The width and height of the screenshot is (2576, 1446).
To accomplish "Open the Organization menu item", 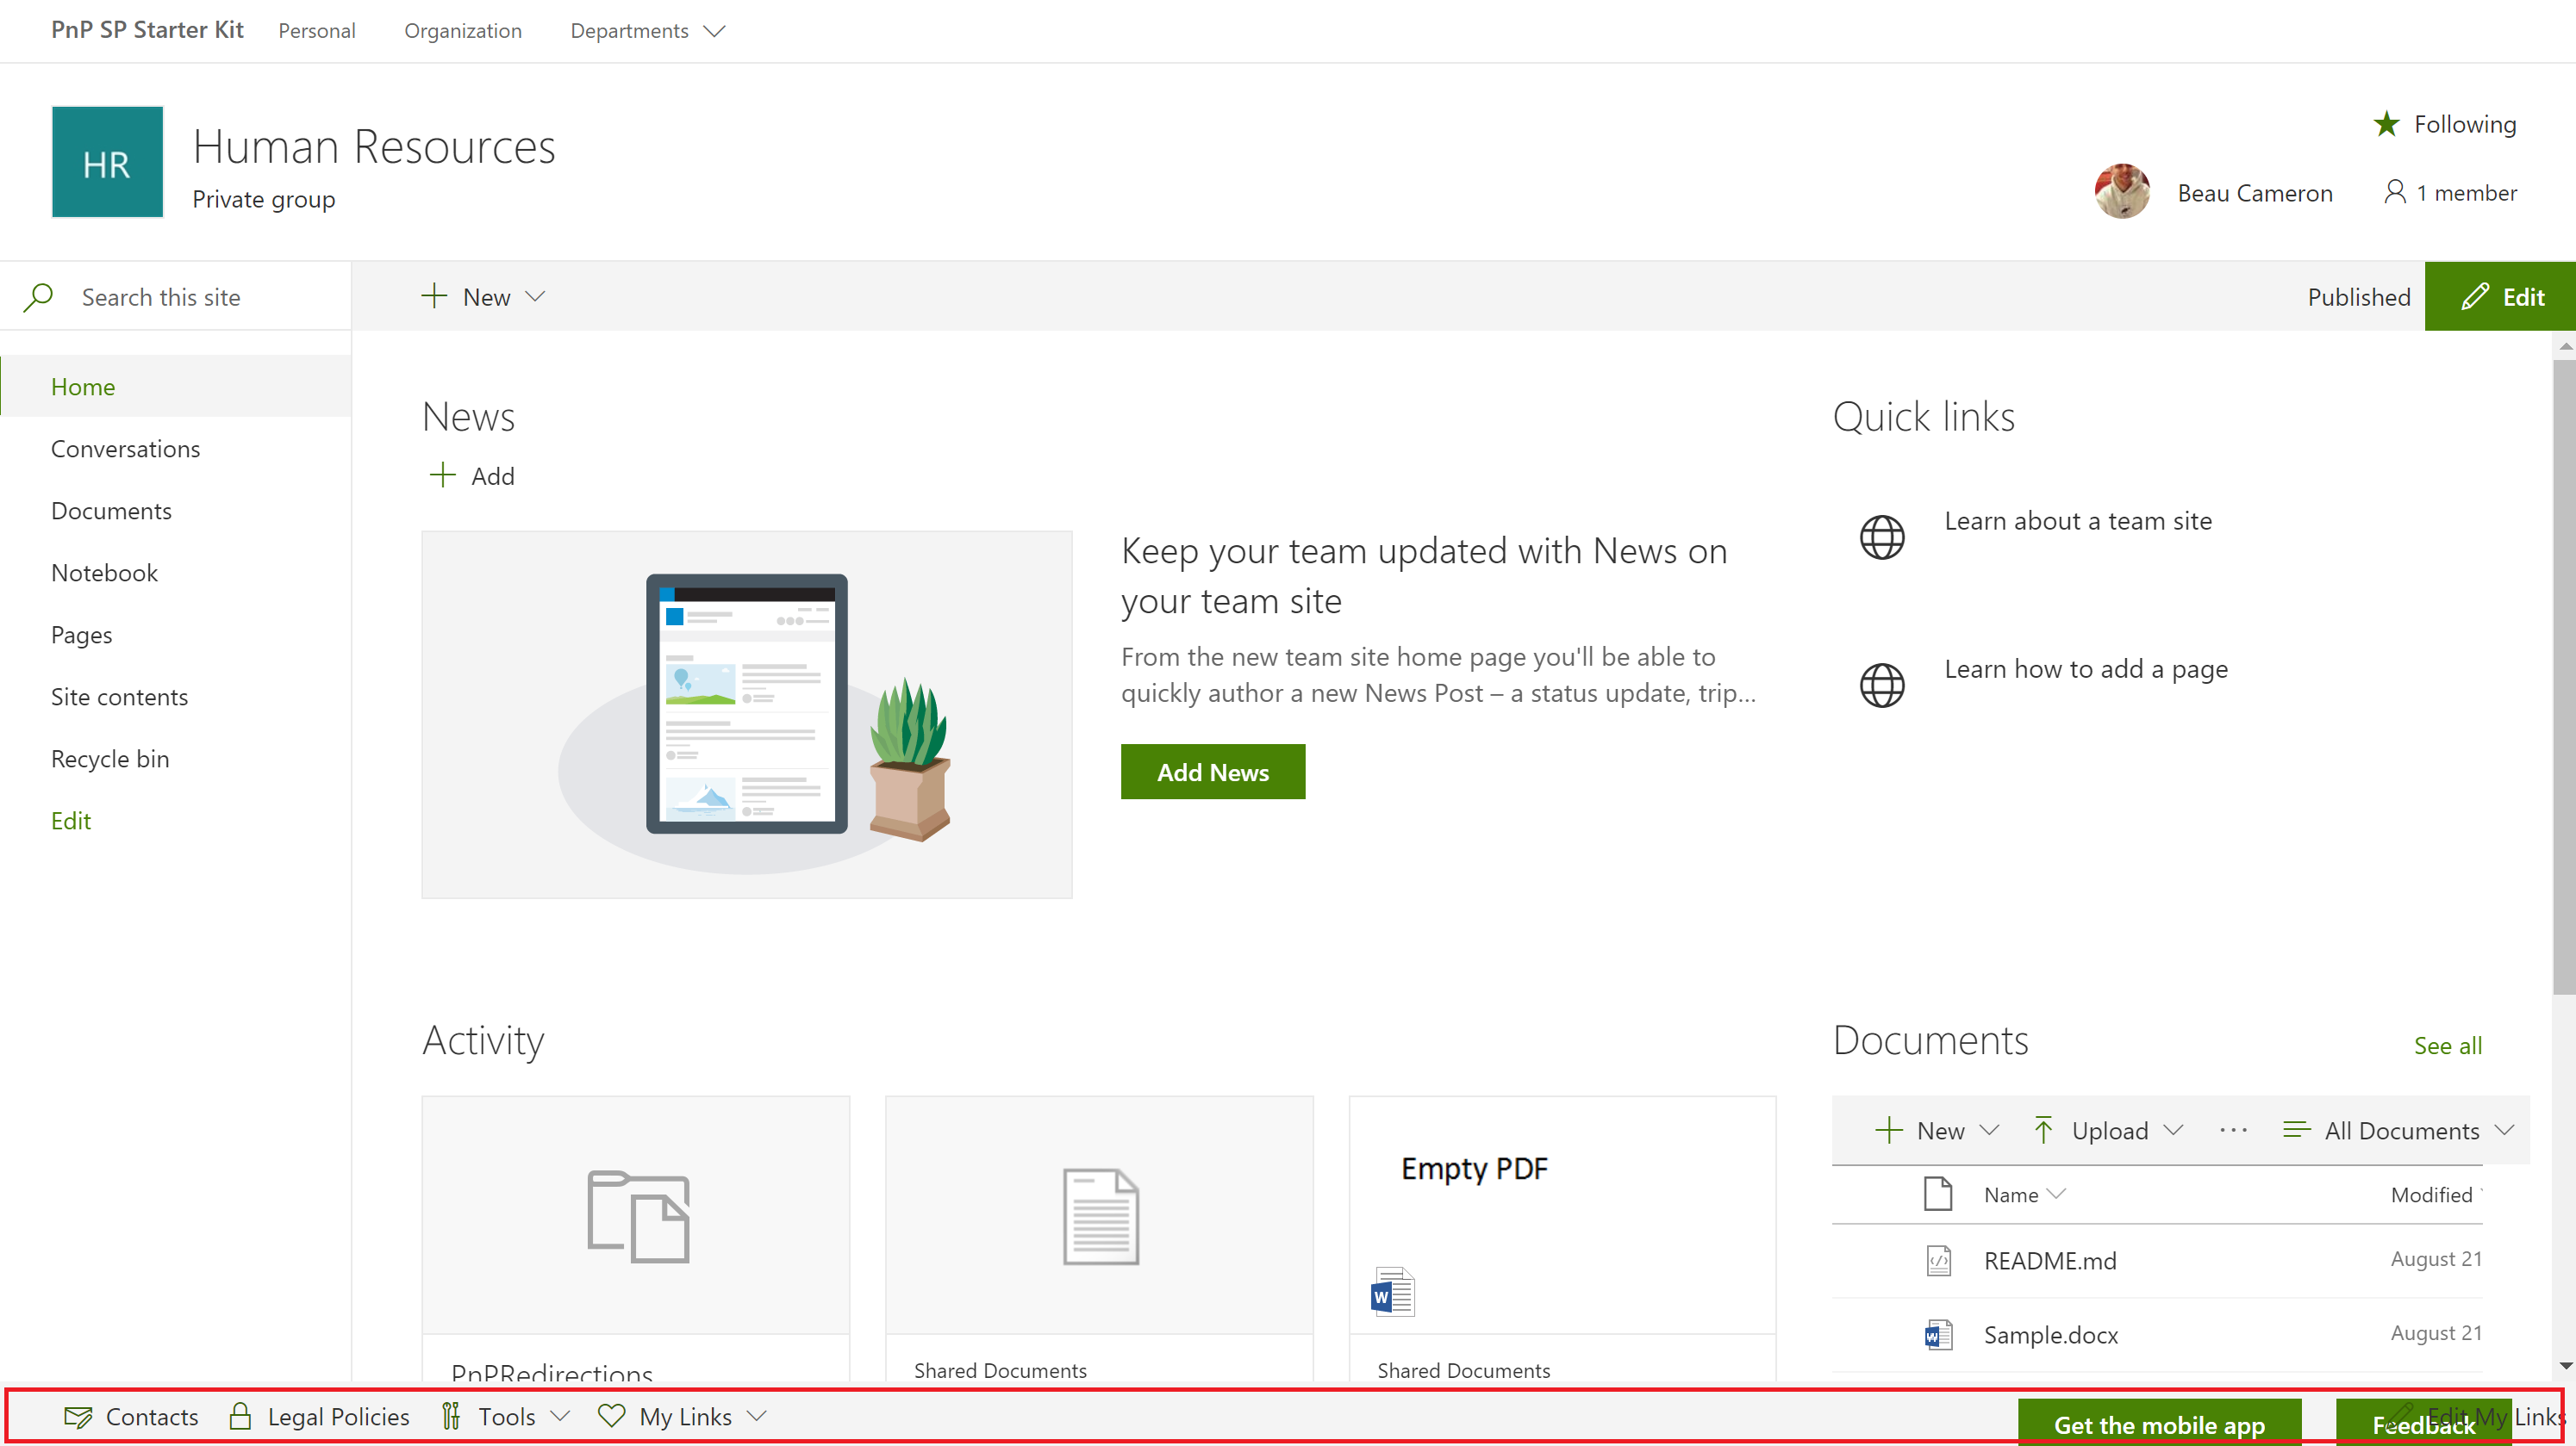I will pyautogui.click(x=462, y=31).
